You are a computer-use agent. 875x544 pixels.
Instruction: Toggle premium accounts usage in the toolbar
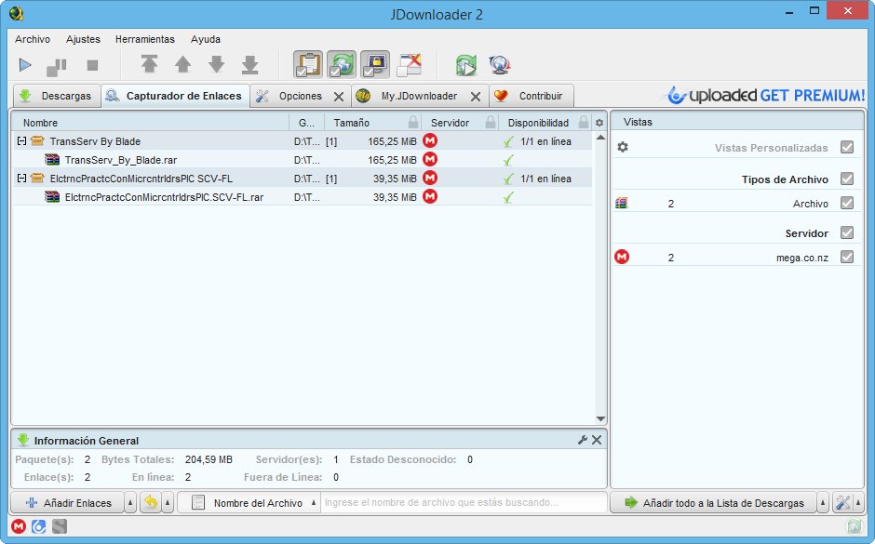click(375, 65)
